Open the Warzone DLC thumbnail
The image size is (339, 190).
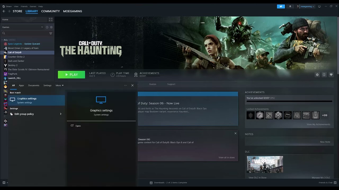tap(265, 164)
